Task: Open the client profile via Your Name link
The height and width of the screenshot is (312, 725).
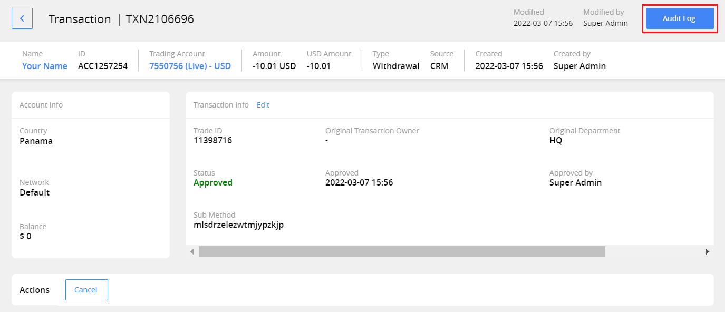Action: tap(44, 65)
